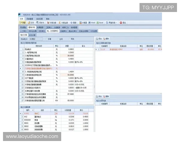Switch to the 项目属性 tab
Screen dimensions: 180x144
[23, 27]
